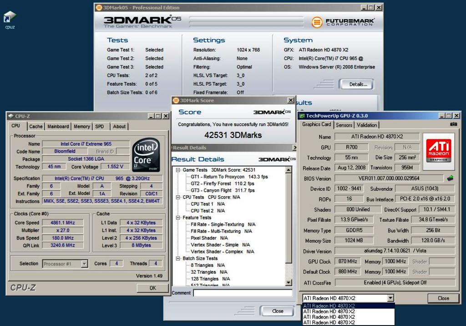Screen dimensions: 466x326
Task: Switch to the Cache tab in CPU-Z
Action: pyautogui.click(x=35, y=127)
